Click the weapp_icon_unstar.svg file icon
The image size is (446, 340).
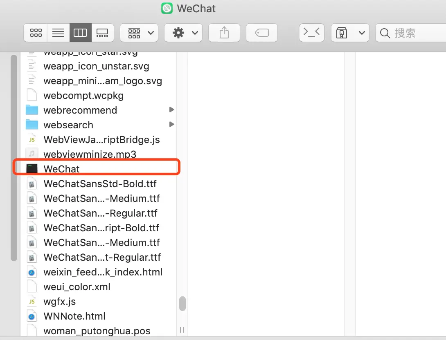[x=32, y=66]
